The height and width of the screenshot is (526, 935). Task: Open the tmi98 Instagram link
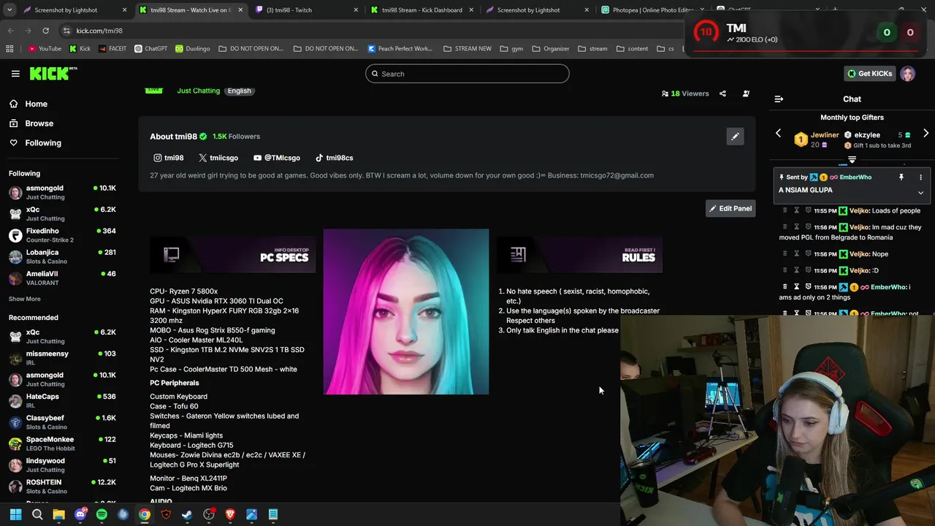(169, 158)
